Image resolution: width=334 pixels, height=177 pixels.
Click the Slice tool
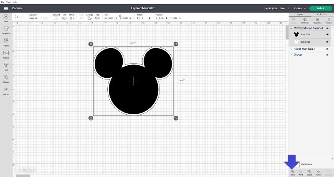293,173
